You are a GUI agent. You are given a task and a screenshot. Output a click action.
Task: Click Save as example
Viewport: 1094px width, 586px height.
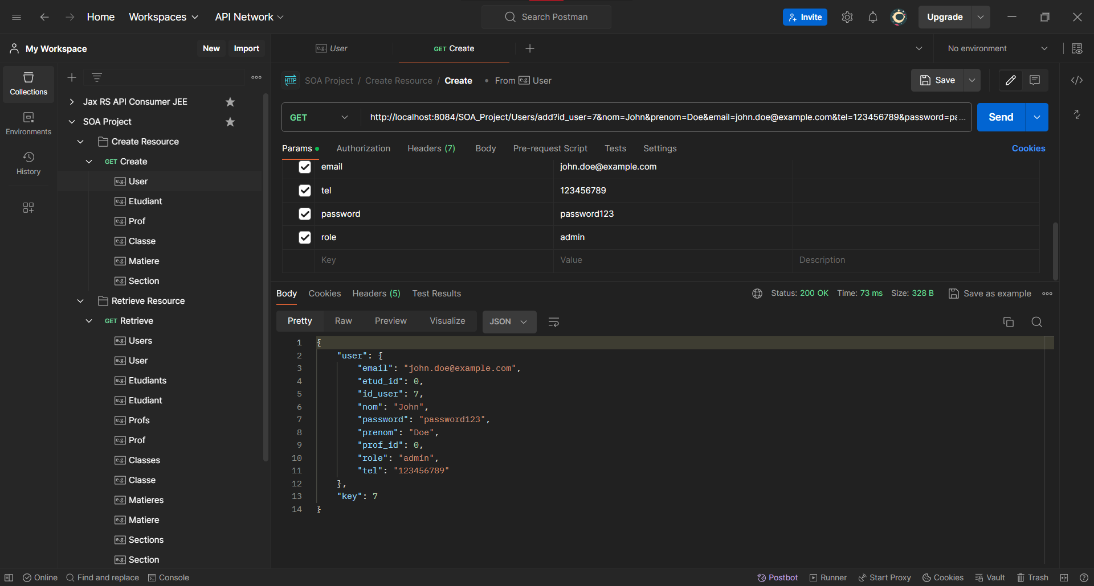[990, 294]
